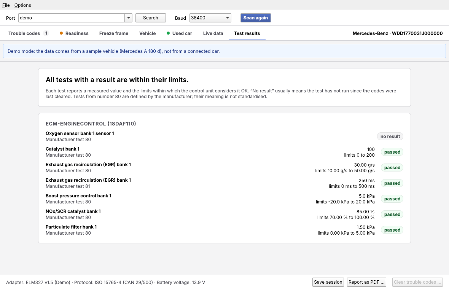
Task: Click the Search button
Action: pyautogui.click(x=151, y=18)
